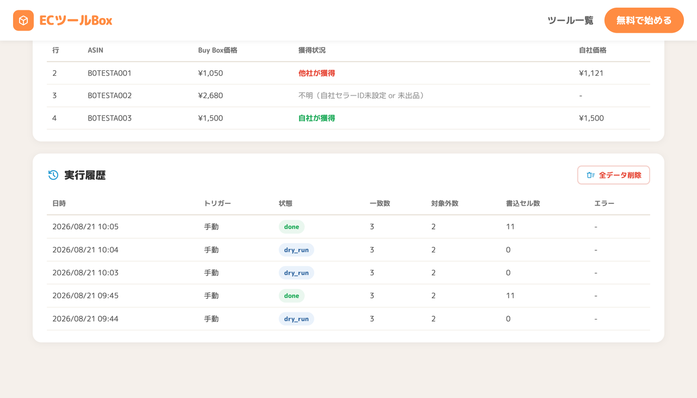Select ASIN cell B0TESTA003

109,118
